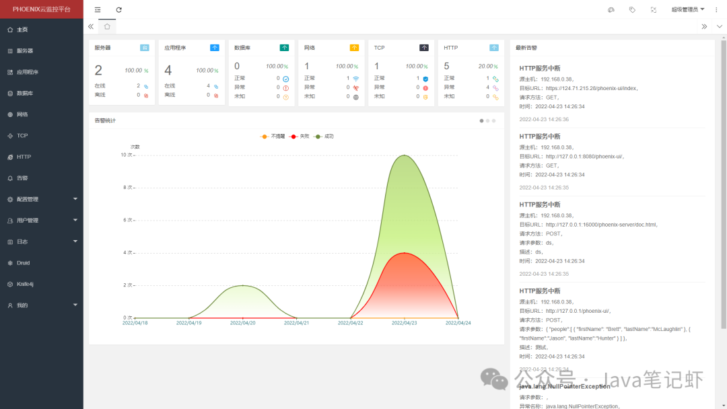Collapse the sidebar with the menu-fold icon
The image size is (727, 409).
pyautogui.click(x=98, y=9)
